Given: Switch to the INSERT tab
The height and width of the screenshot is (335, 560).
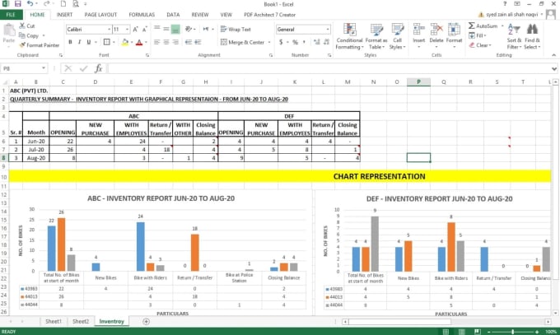Looking at the screenshot, I should [64, 15].
